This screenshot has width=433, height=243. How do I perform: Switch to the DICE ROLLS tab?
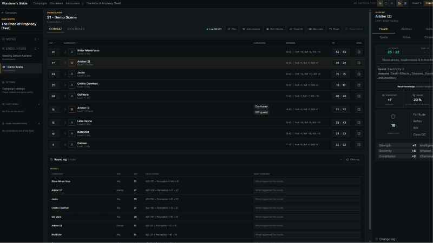(76, 29)
